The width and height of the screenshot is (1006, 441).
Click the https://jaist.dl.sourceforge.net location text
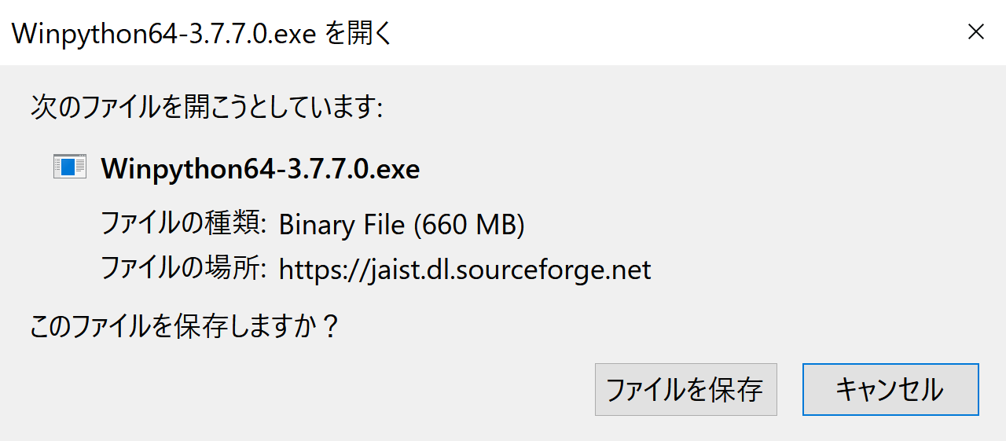pyautogui.click(x=465, y=270)
